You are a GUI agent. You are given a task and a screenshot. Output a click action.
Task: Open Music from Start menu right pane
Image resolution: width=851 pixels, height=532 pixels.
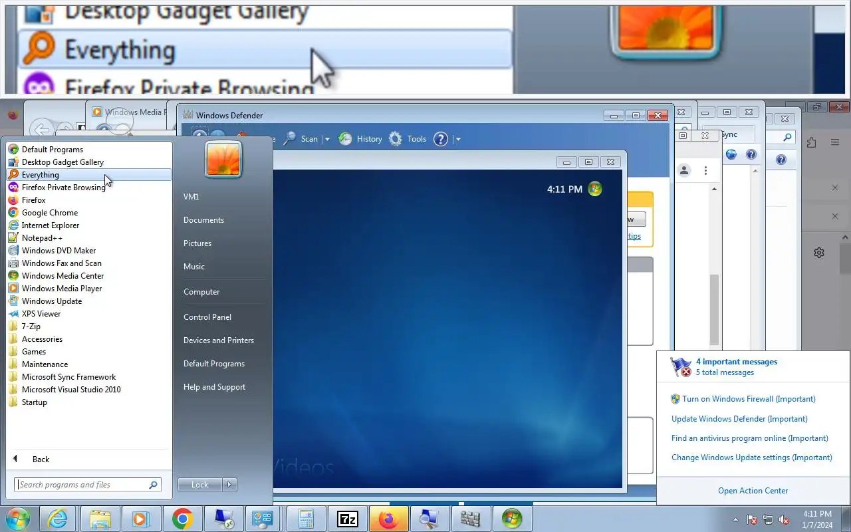(194, 267)
